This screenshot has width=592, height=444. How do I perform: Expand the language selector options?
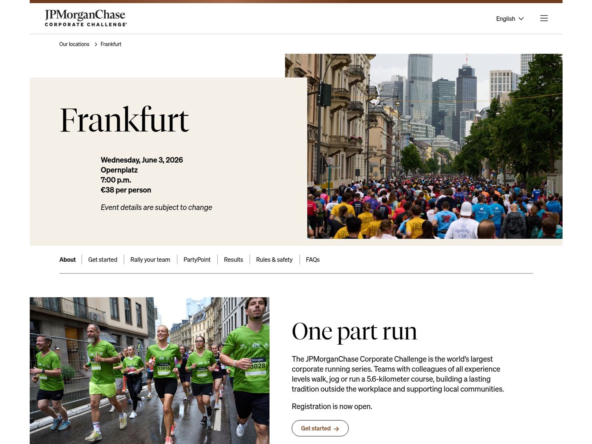coord(509,19)
